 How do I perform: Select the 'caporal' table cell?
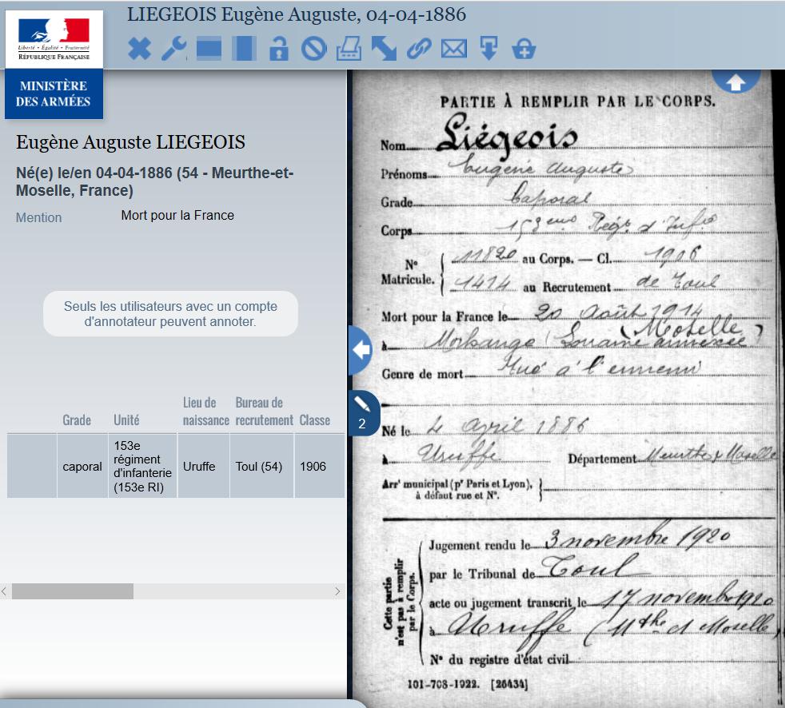pos(82,467)
